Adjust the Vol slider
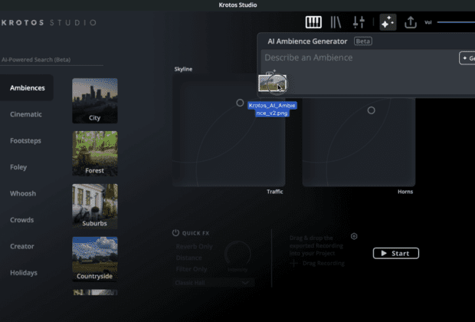 pos(456,22)
